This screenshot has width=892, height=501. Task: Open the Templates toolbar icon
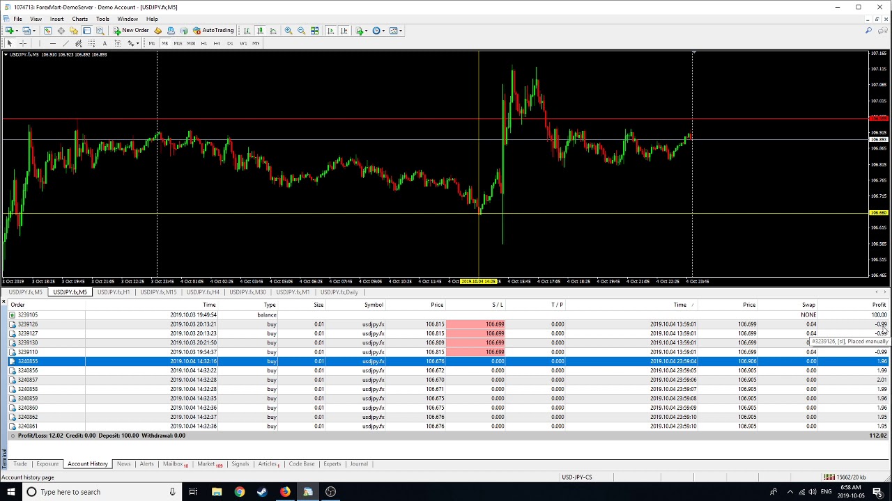coord(393,31)
